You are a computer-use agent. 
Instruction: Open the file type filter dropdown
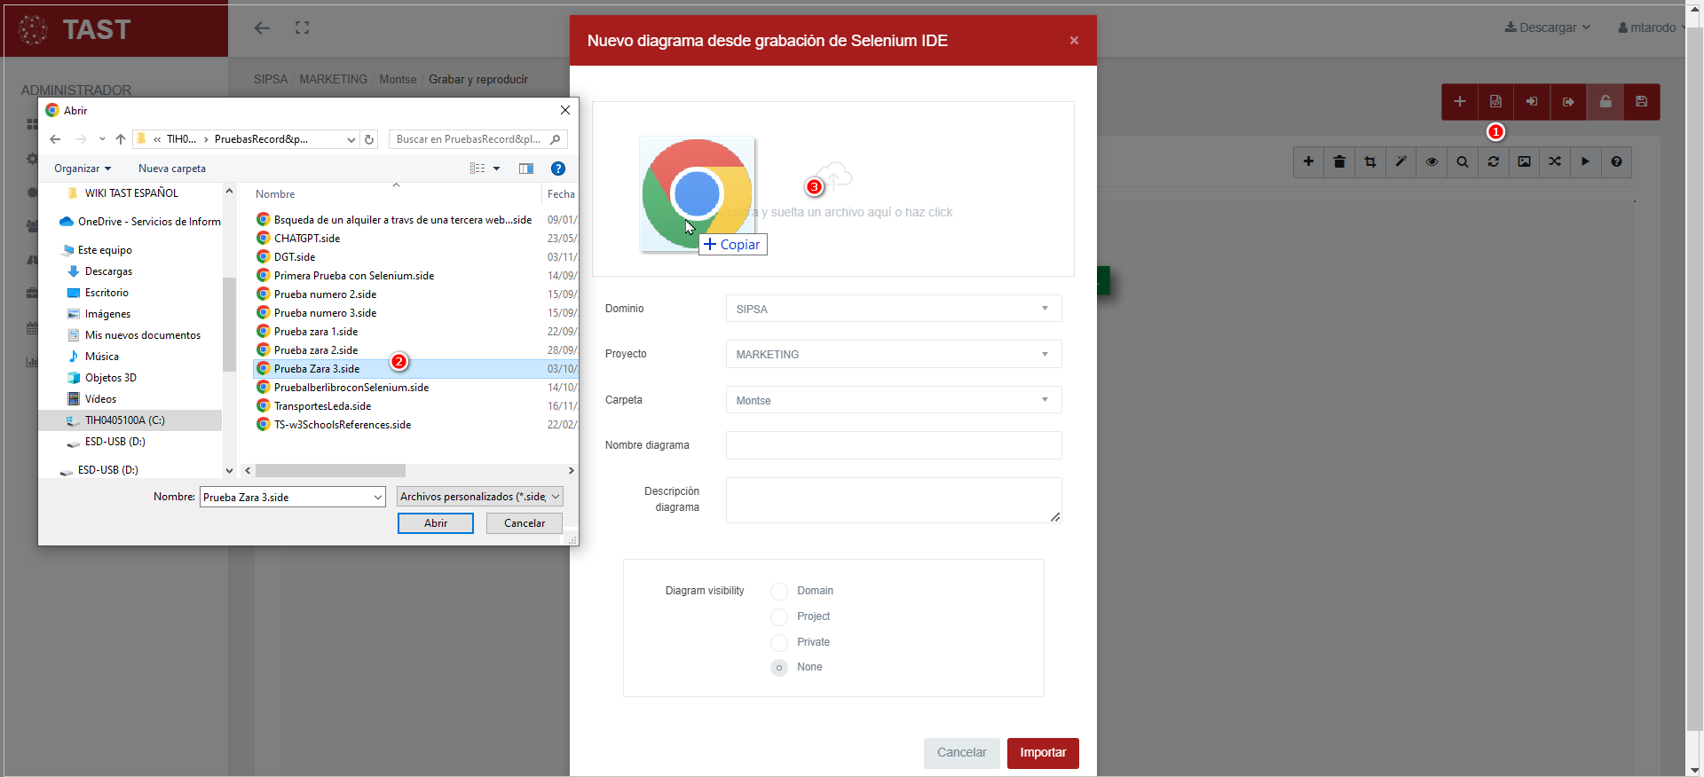click(x=479, y=497)
